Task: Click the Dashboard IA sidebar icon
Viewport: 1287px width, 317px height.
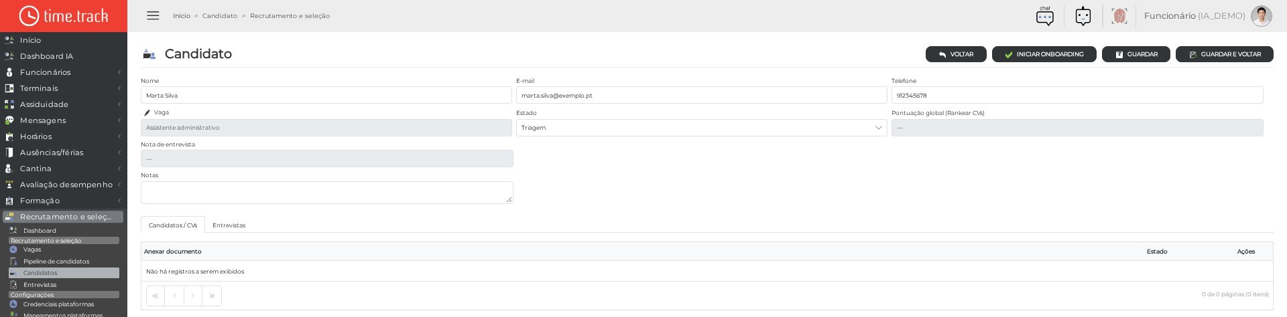Action: tap(9, 56)
